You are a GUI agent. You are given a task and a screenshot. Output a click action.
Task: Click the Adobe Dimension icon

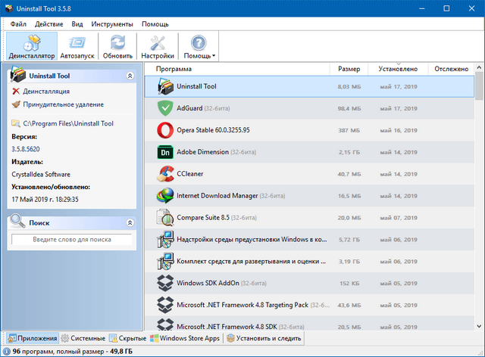(165, 152)
